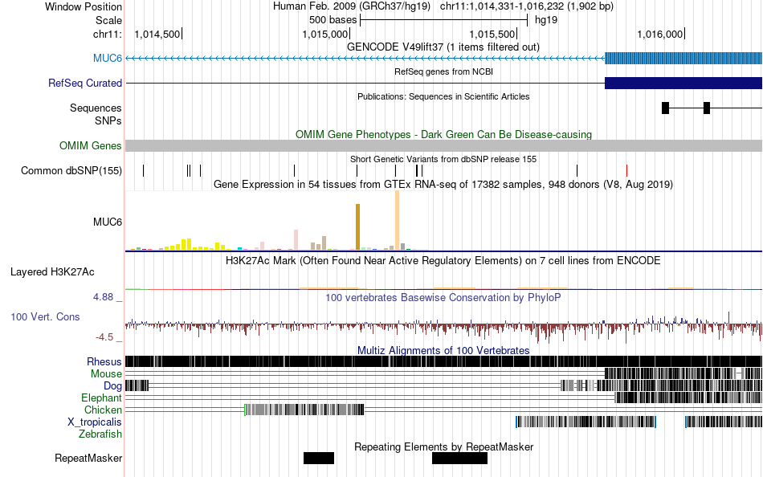Image resolution: width=763 pixels, height=477 pixels.
Task: Click the chr11 coordinate range text
Action: coord(527,6)
